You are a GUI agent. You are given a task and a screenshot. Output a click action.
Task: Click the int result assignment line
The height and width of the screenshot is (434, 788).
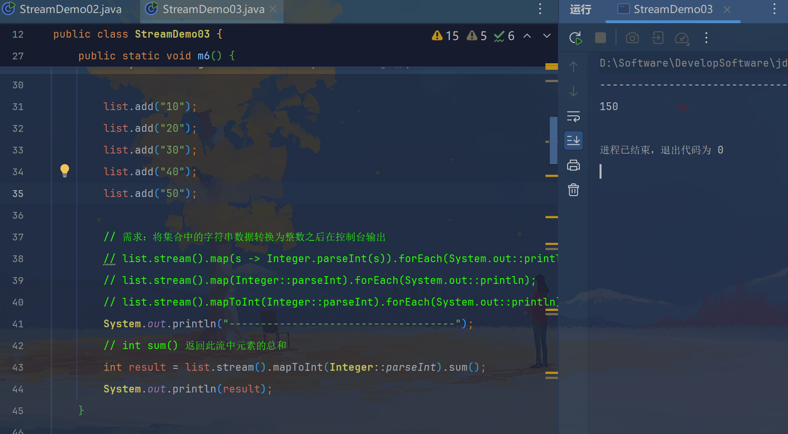coord(294,367)
